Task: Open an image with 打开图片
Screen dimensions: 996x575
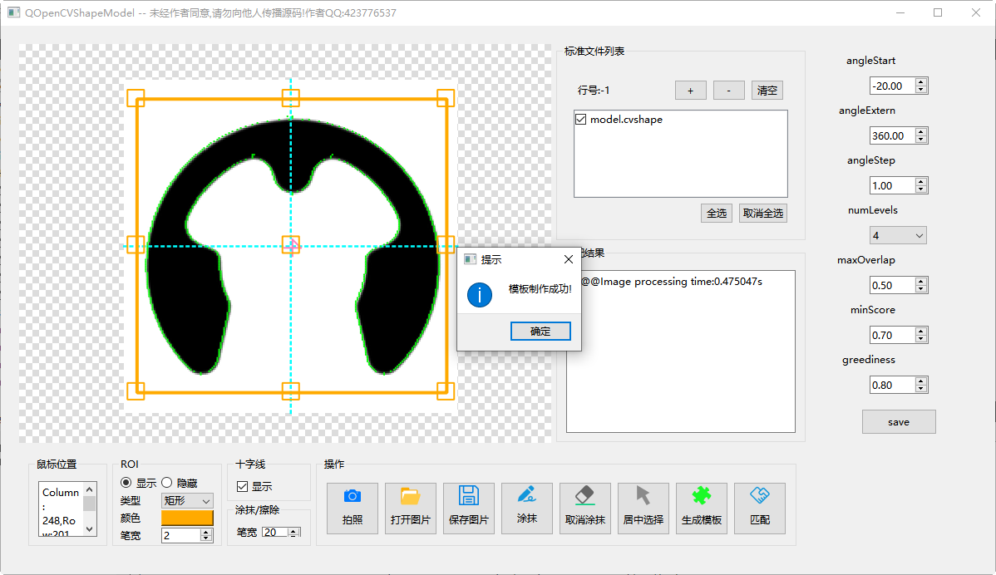Action: 410,508
